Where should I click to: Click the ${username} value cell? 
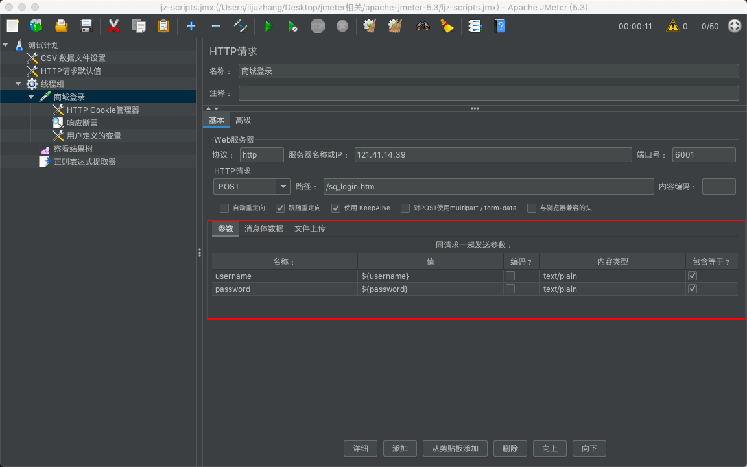(430, 276)
